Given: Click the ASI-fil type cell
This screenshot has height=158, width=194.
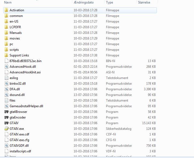Looking at the screenshot, I should [x=110, y=72].
